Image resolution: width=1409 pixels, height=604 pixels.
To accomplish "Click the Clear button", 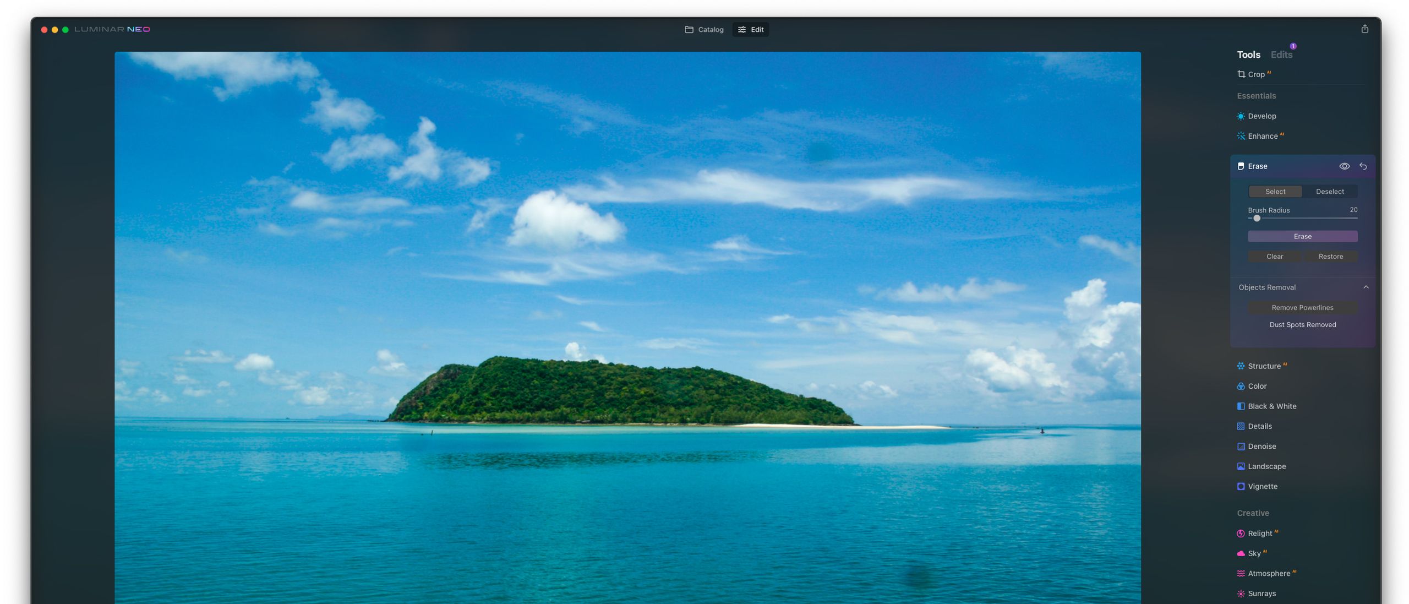I will (x=1275, y=257).
